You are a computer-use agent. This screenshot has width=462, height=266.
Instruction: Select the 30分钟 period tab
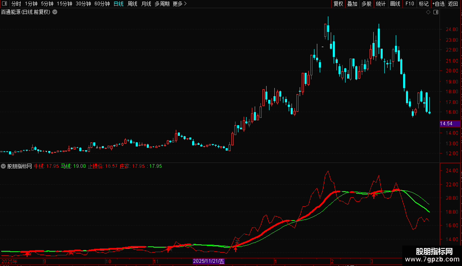coord(83,4)
